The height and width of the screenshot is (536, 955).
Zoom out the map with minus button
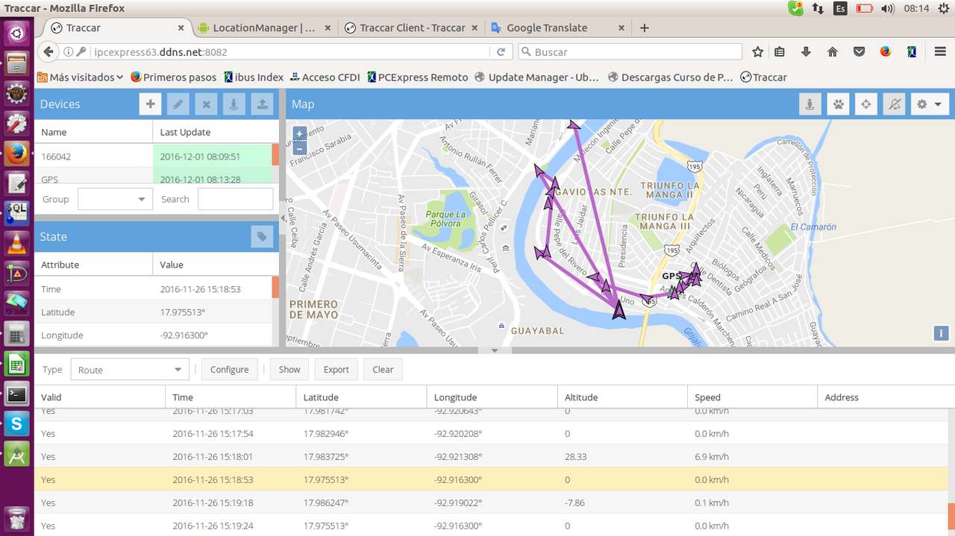[x=299, y=148]
